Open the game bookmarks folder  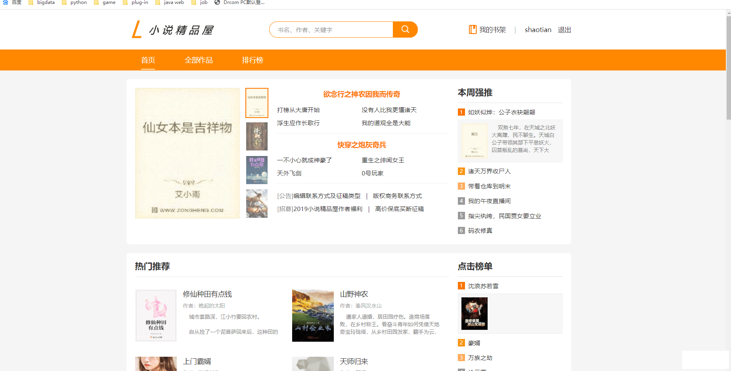coord(105,2)
